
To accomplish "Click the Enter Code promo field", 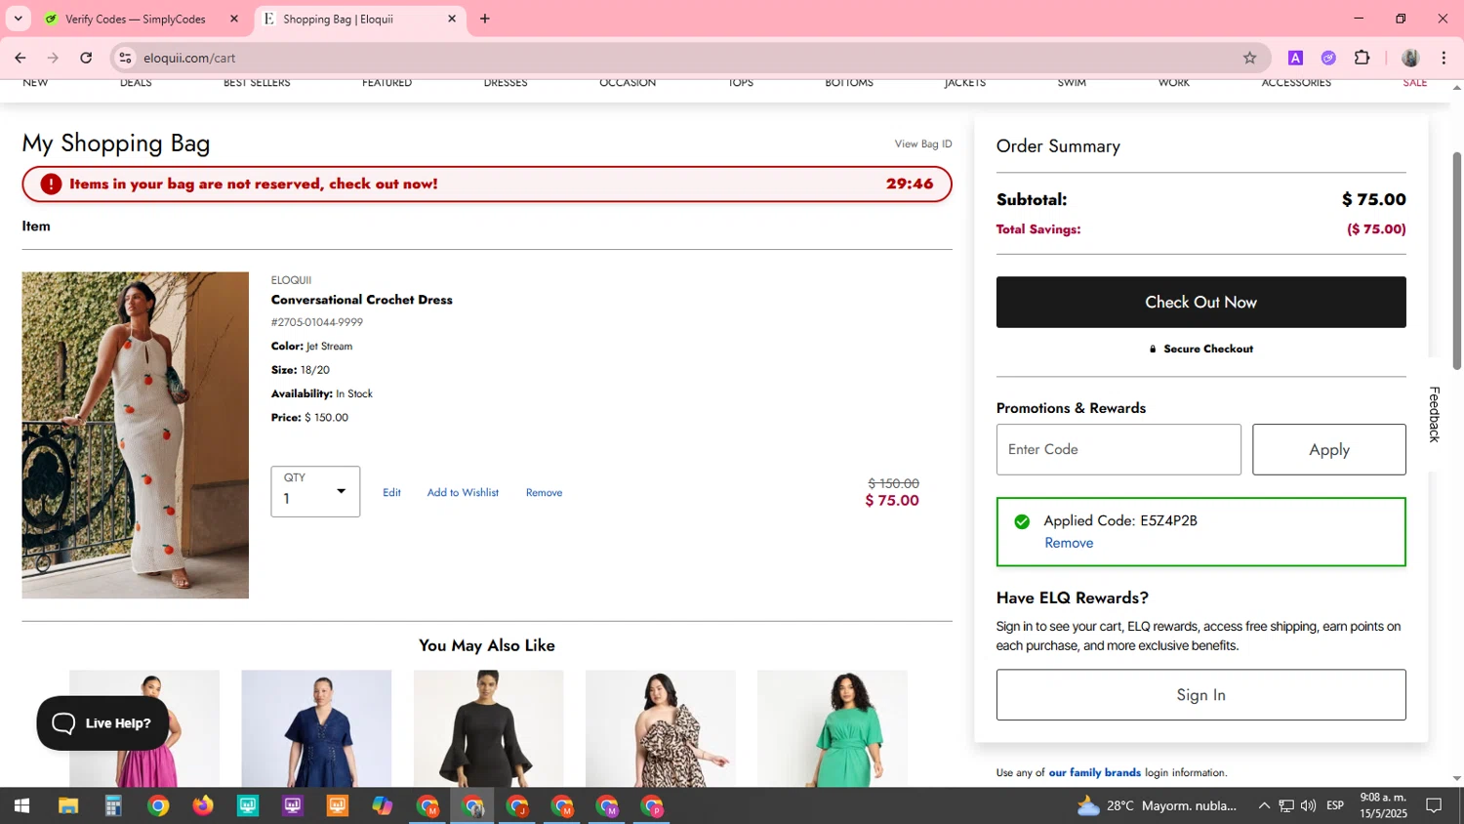I will click(1118, 449).
